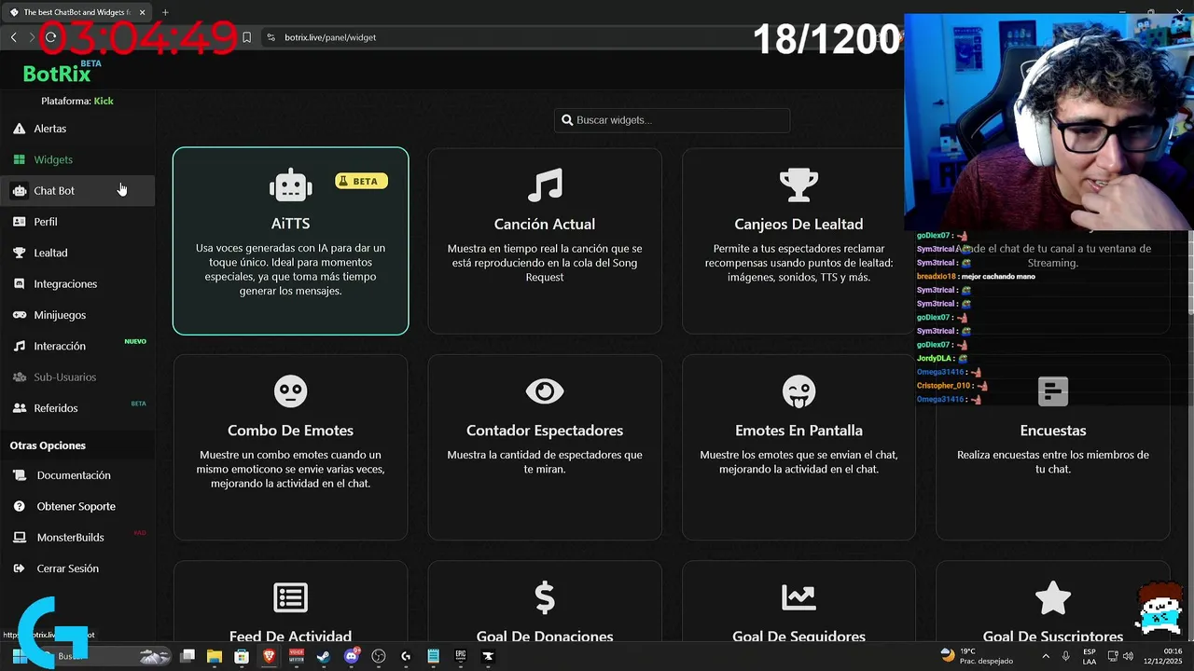The image size is (1194, 671).
Task: Open Microsoft Store from the taskbar
Action: click(x=242, y=656)
